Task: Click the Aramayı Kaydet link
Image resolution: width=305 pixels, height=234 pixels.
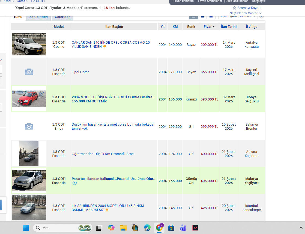Action: [249, 8]
